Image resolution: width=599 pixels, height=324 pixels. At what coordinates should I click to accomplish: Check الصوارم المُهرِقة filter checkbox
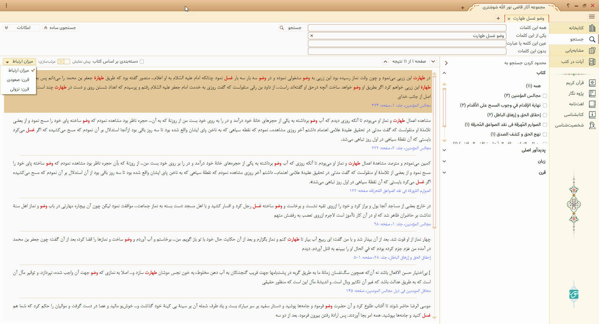[x=545, y=125]
